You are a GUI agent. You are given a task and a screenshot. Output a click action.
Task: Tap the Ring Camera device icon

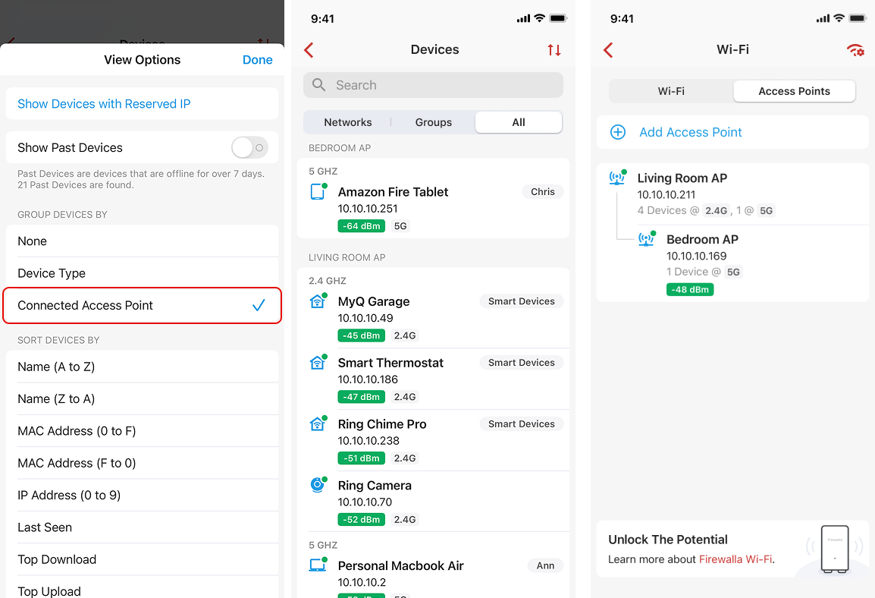318,485
